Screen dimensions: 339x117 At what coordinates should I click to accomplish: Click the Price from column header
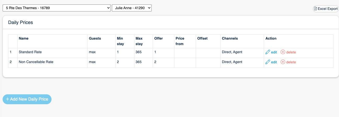pos(180,41)
